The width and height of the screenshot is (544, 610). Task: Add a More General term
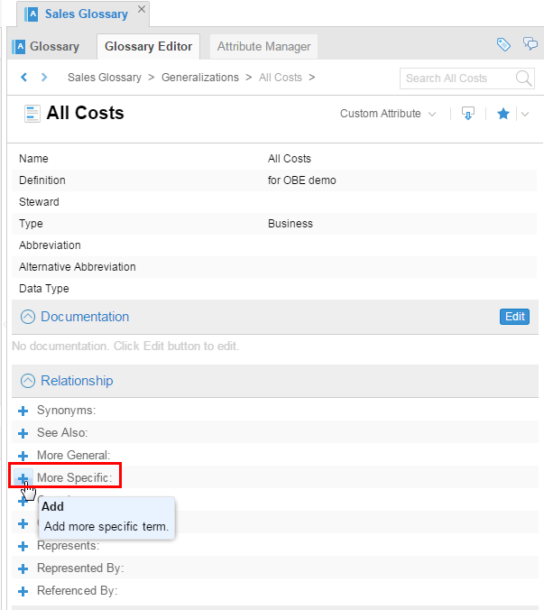tap(23, 456)
